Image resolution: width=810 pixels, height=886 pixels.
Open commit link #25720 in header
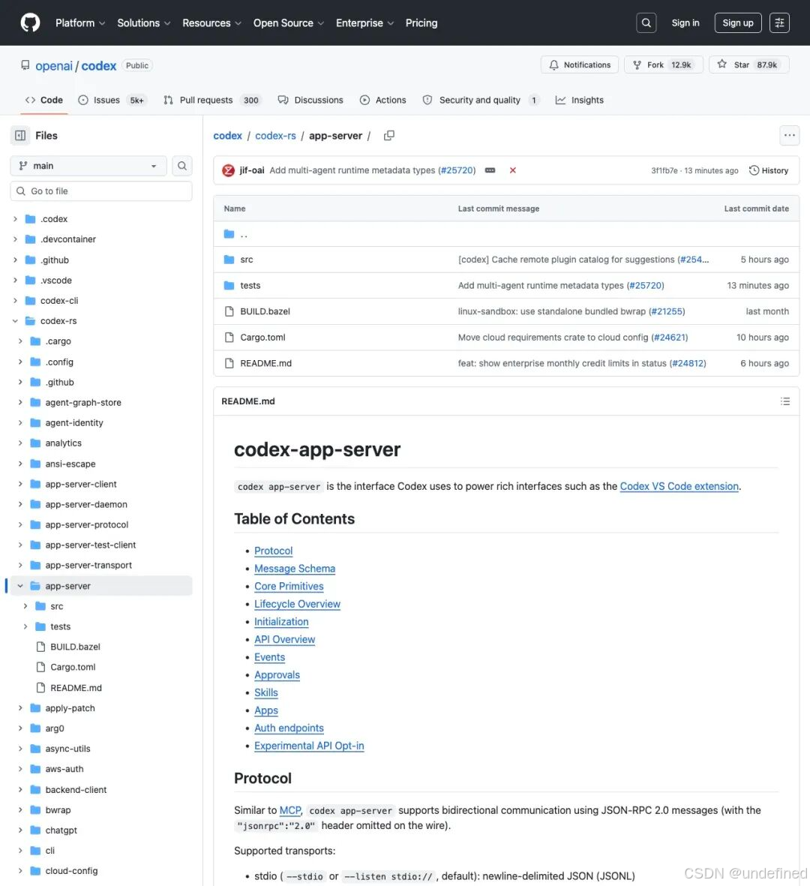[x=457, y=170]
